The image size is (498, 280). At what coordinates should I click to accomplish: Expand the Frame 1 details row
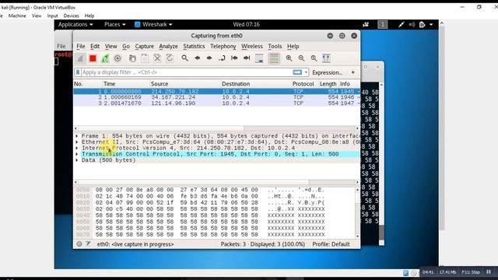pyautogui.click(x=77, y=136)
